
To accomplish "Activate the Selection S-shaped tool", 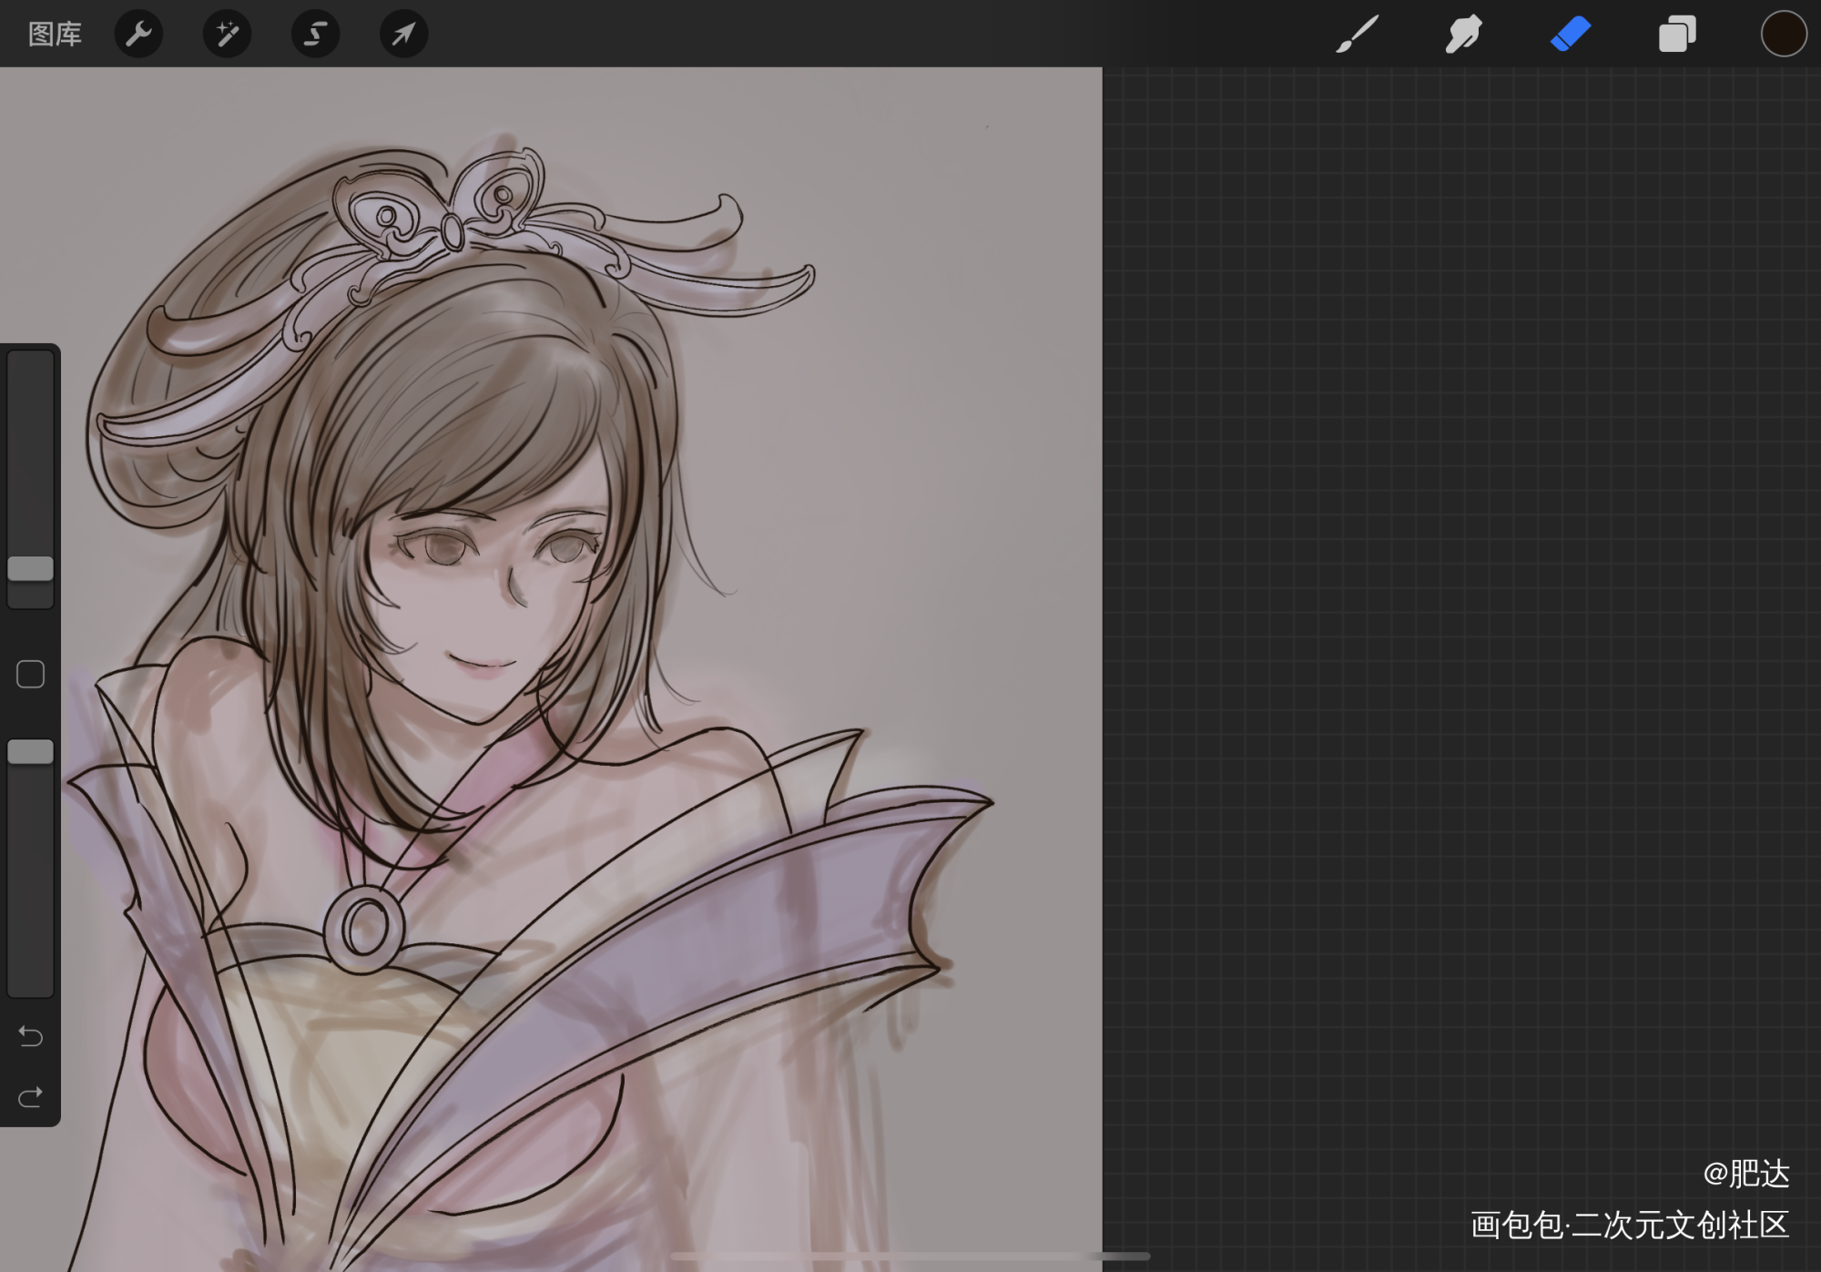I will coord(315,35).
